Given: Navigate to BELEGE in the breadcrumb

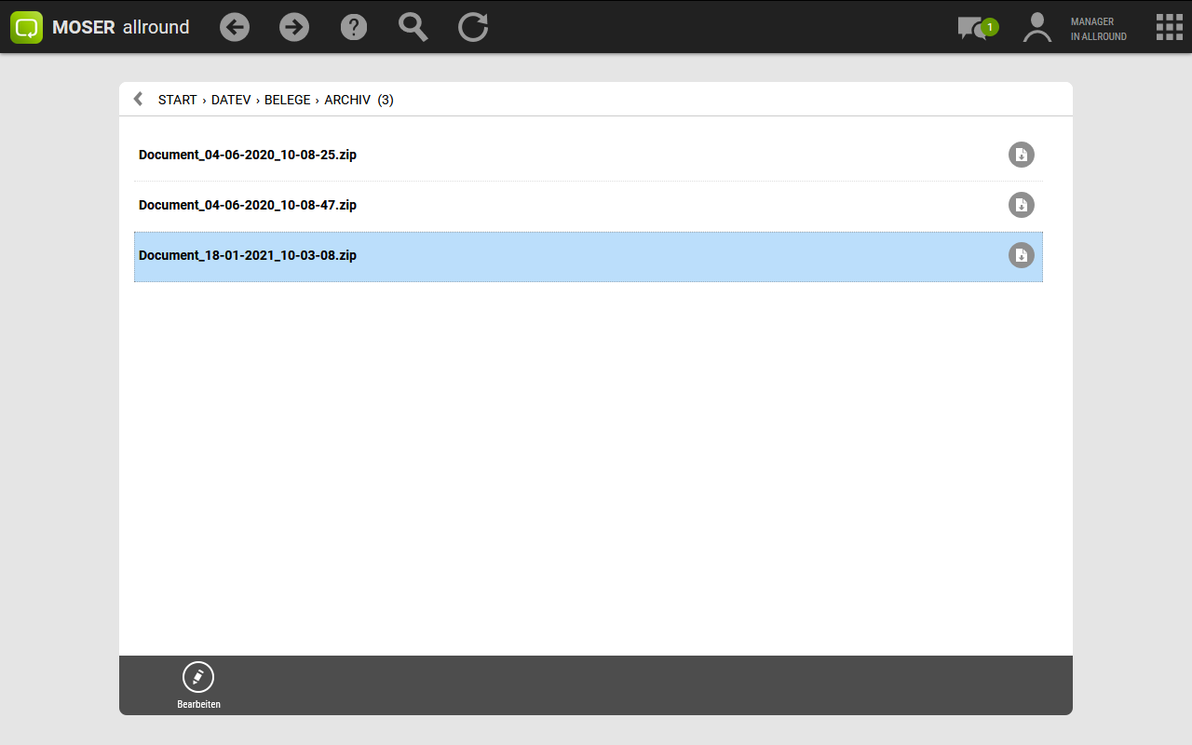Looking at the screenshot, I should [287, 100].
